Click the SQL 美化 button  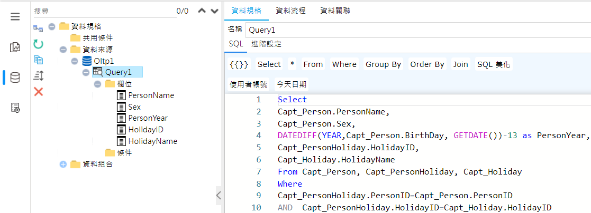pos(494,64)
